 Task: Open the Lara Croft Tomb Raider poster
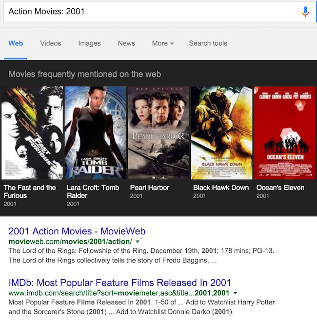[x=95, y=133]
